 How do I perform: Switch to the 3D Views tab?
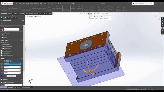click(17, 87)
